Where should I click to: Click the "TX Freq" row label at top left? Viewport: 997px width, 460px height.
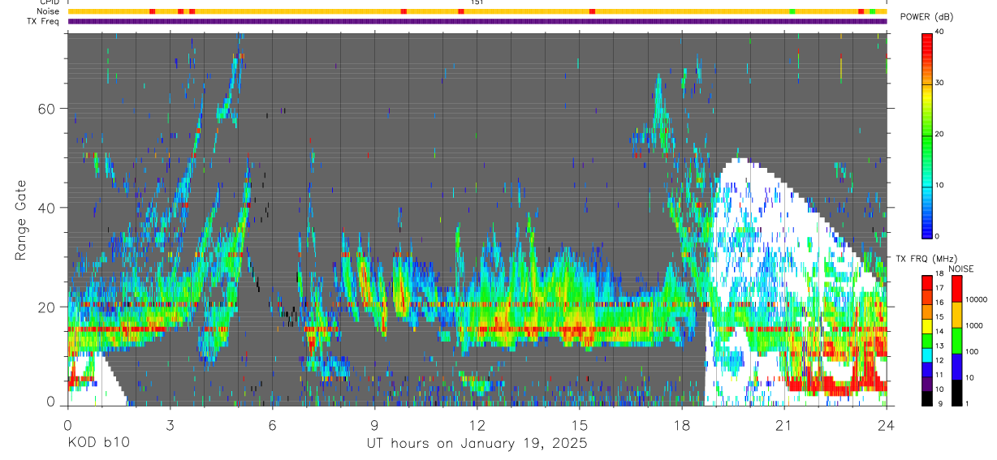[x=44, y=21]
